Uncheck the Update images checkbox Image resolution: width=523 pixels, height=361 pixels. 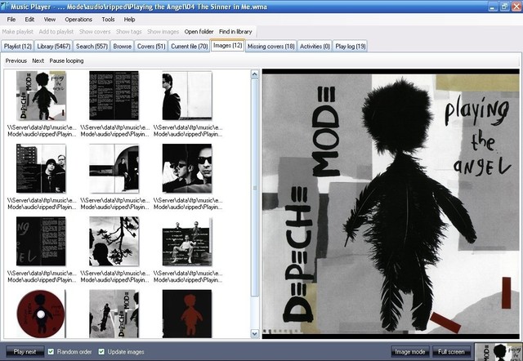101,352
